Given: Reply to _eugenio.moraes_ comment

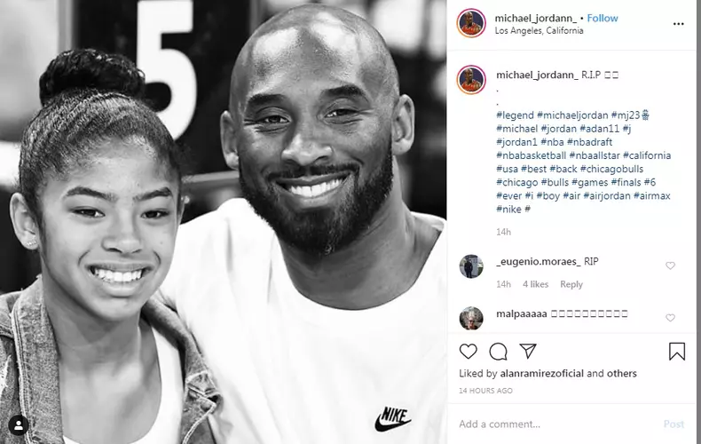Looking at the screenshot, I should click(x=571, y=284).
